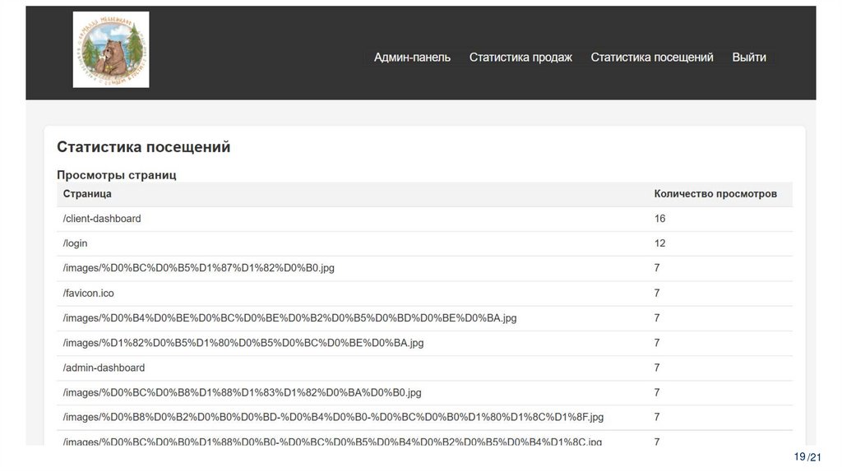This screenshot has width=842, height=472.
Task: Select the /client-dashboard row text
Action: [102, 219]
